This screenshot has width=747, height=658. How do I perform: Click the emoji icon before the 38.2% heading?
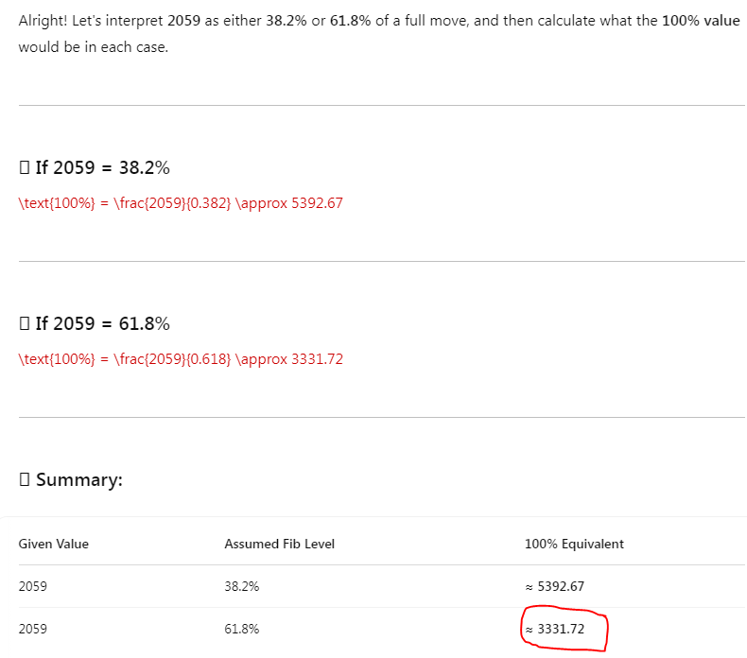pos(25,168)
